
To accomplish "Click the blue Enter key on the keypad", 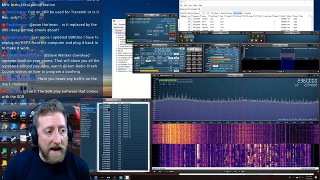I will click(x=199, y=70).
